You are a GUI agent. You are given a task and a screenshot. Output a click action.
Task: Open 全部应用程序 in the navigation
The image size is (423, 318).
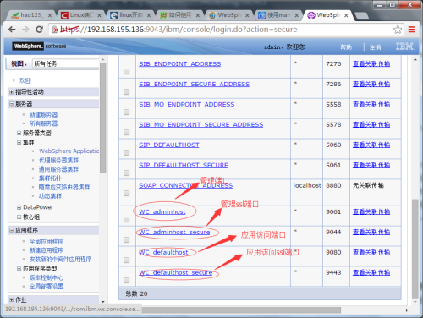[47, 242]
